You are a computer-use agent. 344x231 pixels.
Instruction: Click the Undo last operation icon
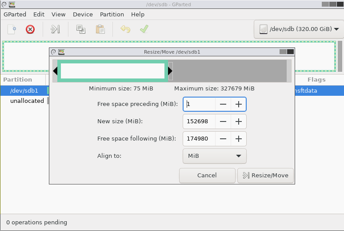pyautogui.click(x=125, y=29)
